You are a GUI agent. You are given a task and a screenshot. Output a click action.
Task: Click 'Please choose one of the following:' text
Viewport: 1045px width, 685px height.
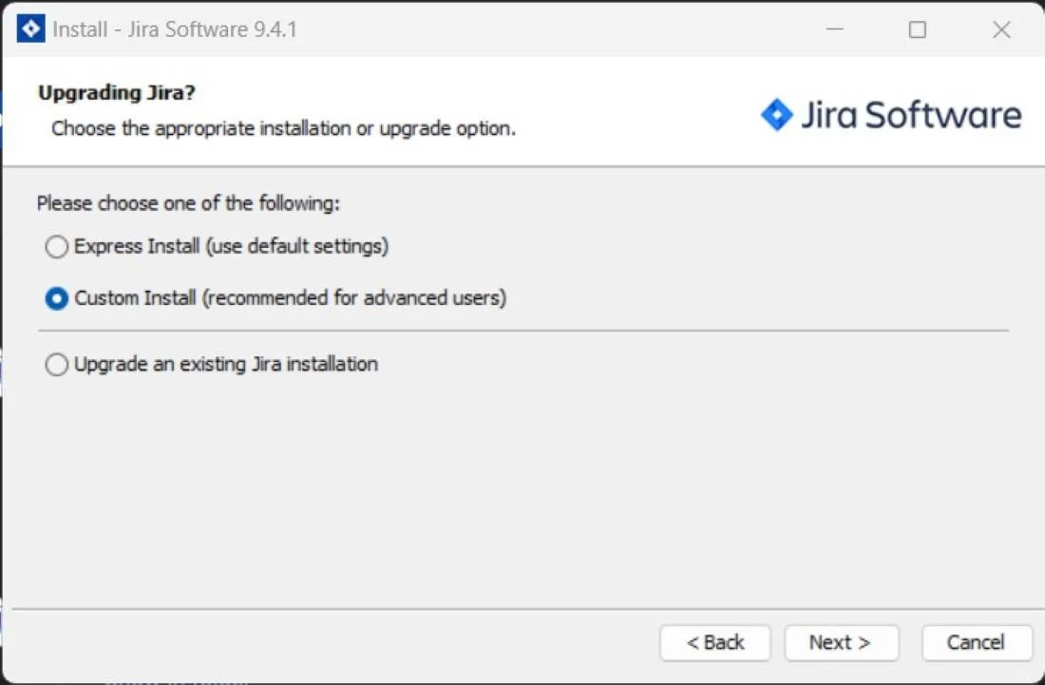(x=188, y=203)
